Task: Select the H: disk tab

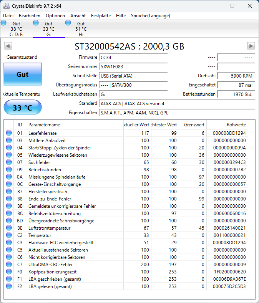Action: [x=81, y=29]
